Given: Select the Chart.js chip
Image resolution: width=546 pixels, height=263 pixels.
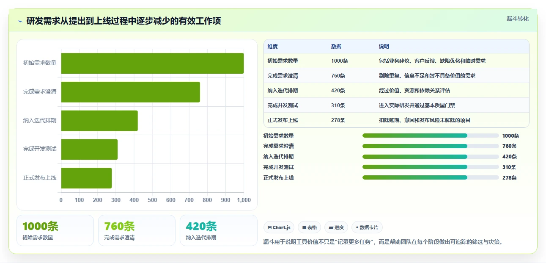Looking at the screenshot, I should [279, 227].
